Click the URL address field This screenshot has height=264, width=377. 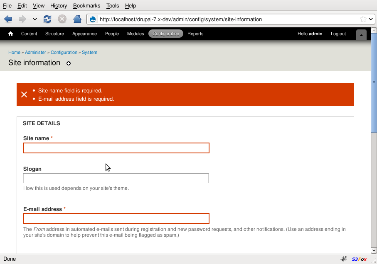point(229,19)
